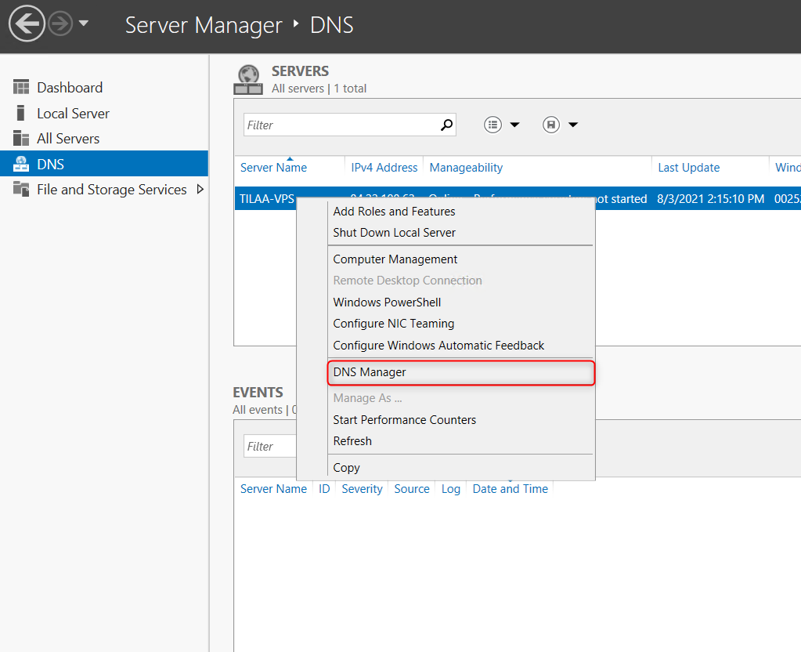Sort events by ID column

(324, 489)
